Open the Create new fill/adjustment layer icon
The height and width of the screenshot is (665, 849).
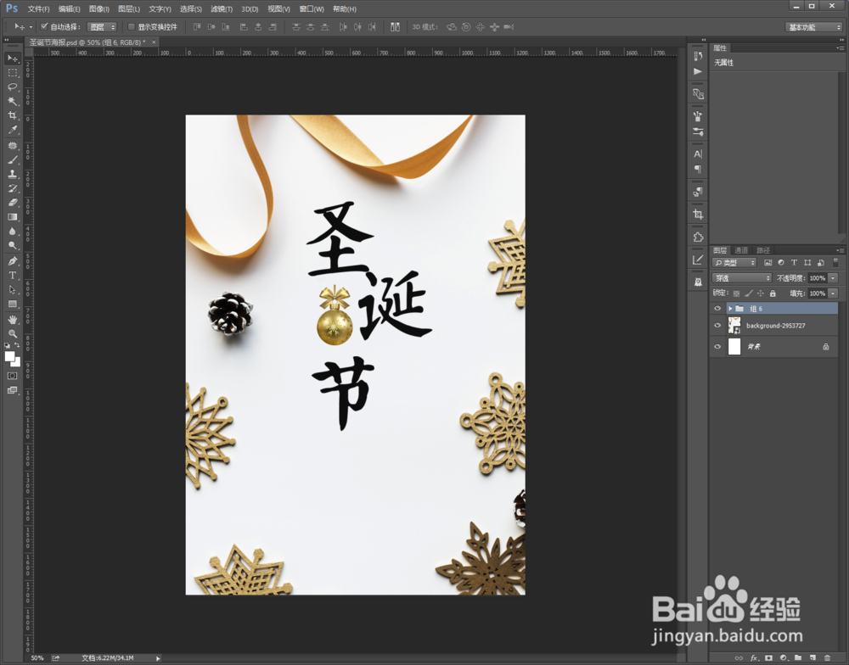tap(785, 657)
